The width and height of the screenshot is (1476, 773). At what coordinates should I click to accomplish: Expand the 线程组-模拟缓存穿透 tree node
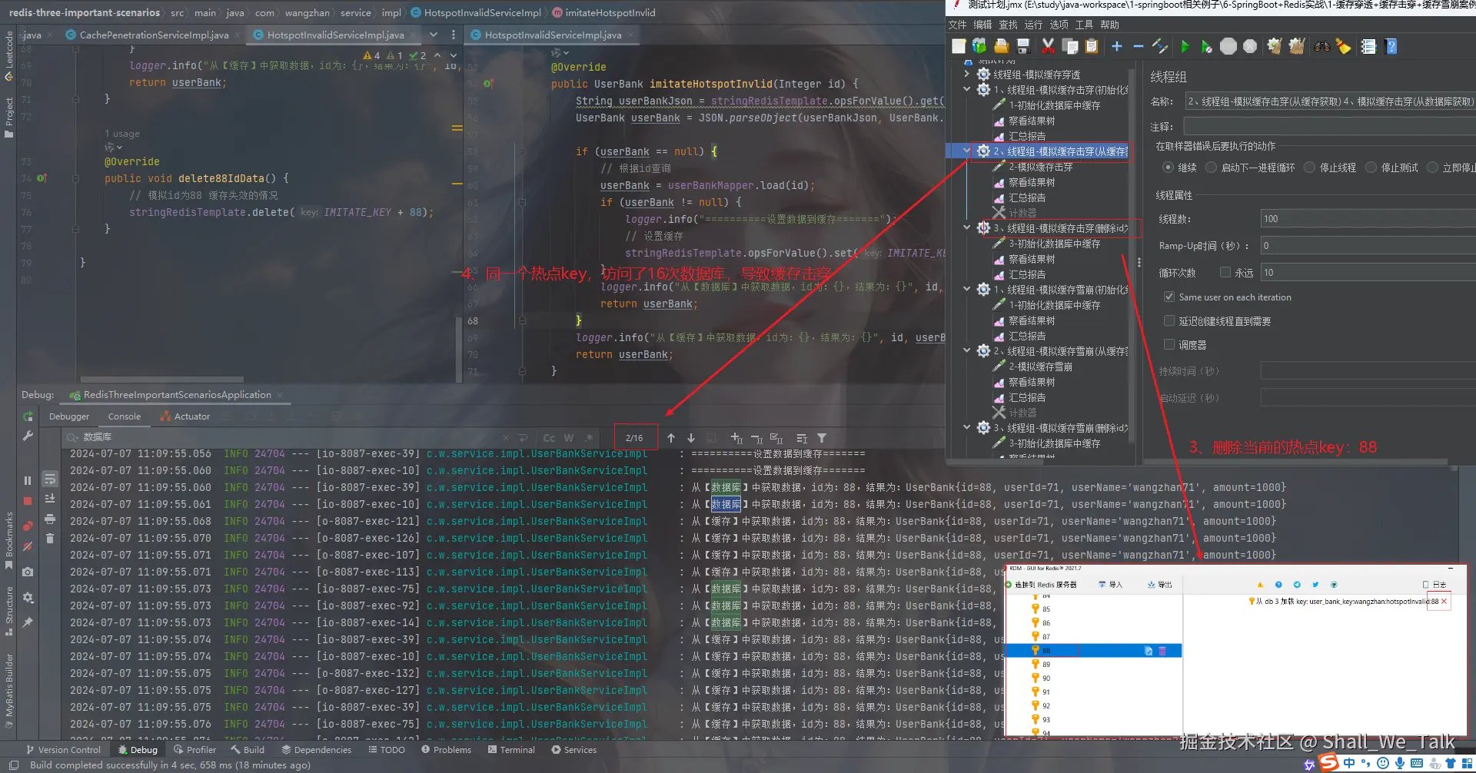tap(967, 74)
